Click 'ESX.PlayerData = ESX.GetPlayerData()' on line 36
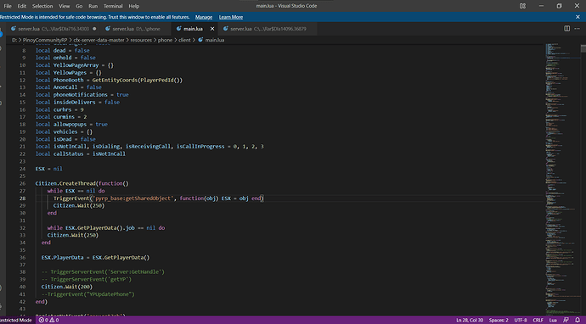 [95, 258]
